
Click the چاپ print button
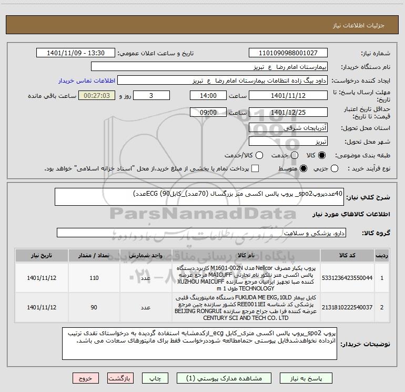155,378
